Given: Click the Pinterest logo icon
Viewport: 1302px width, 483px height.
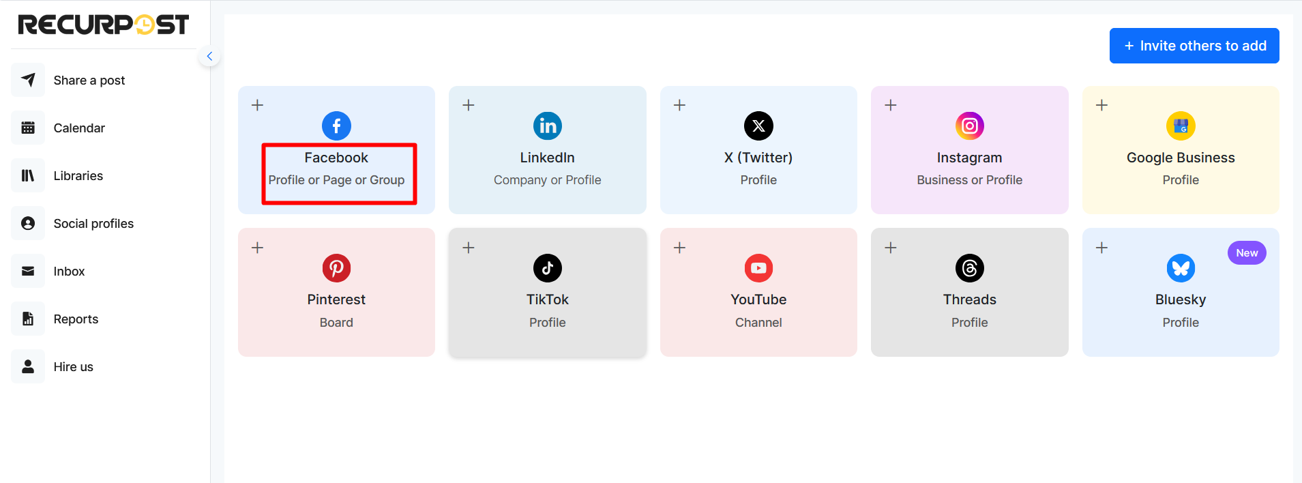Looking at the screenshot, I should point(336,268).
